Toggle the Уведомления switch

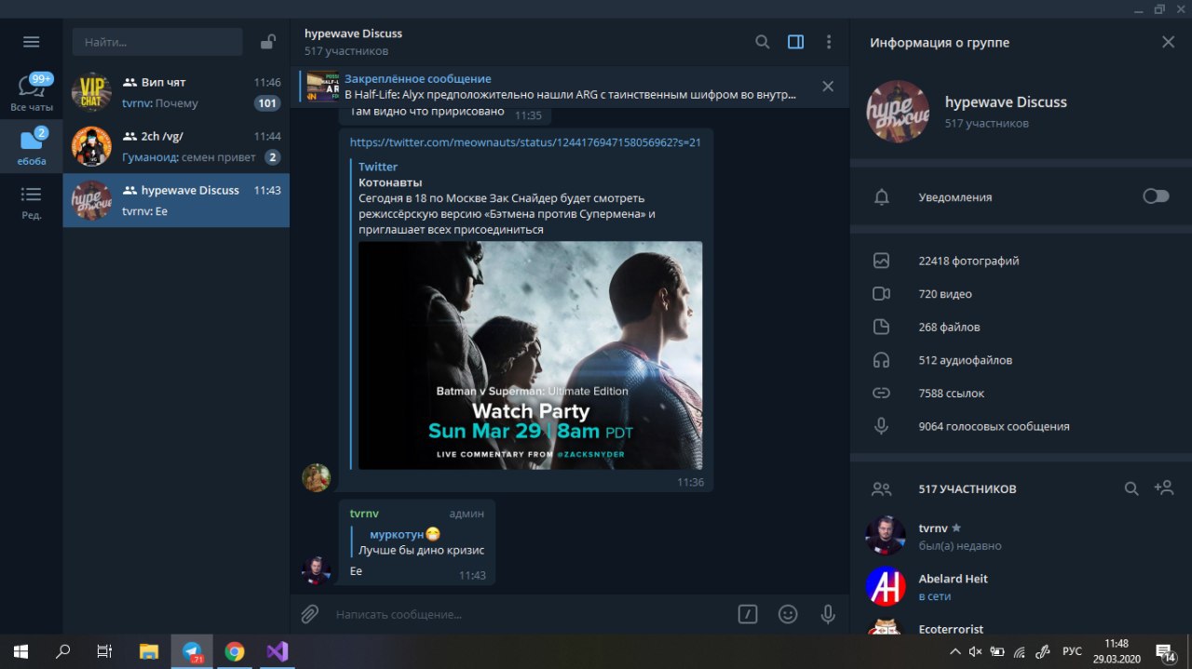click(1156, 196)
